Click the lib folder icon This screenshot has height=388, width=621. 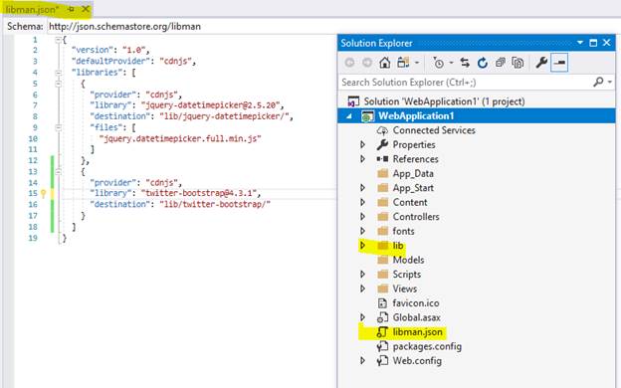382,246
